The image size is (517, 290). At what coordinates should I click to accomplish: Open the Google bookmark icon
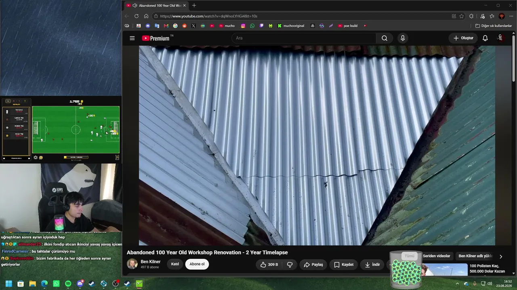pyautogui.click(x=175, y=26)
